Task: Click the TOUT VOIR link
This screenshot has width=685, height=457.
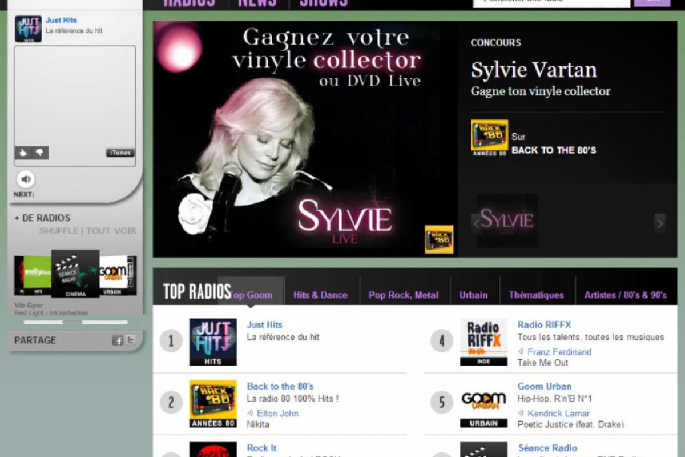Action: [x=111, y=231]
